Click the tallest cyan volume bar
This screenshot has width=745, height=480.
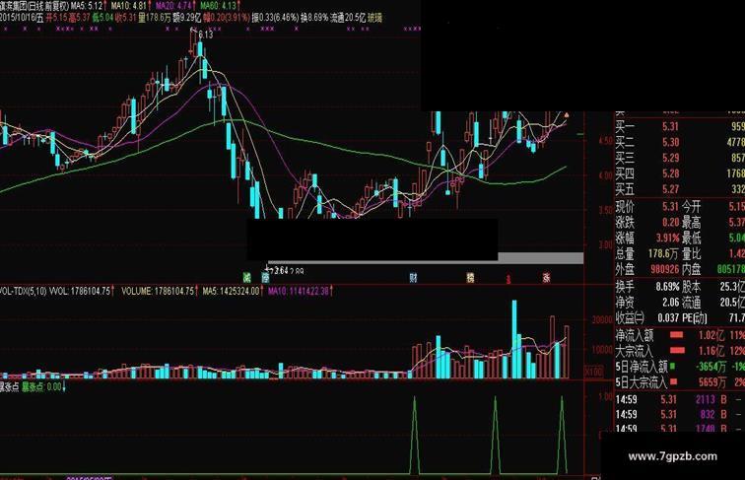coord(514,339)
